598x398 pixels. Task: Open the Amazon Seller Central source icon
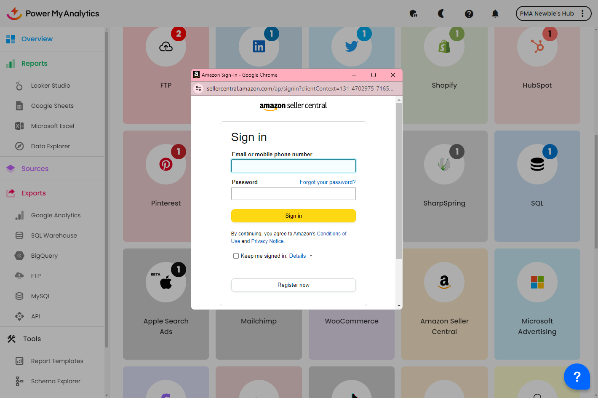[444, 282]
